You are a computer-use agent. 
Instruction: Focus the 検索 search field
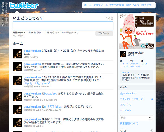point(134,118)
